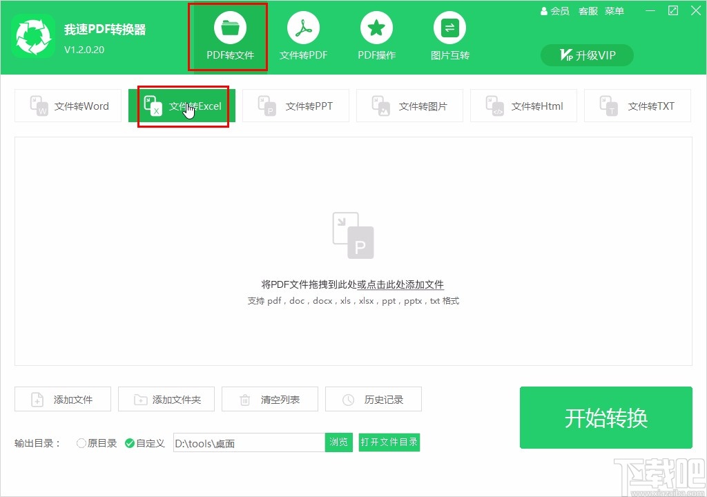Screen dimensions: 707x497
Task: Open the 文件转图片 tab
Action: tap(409, 106)
